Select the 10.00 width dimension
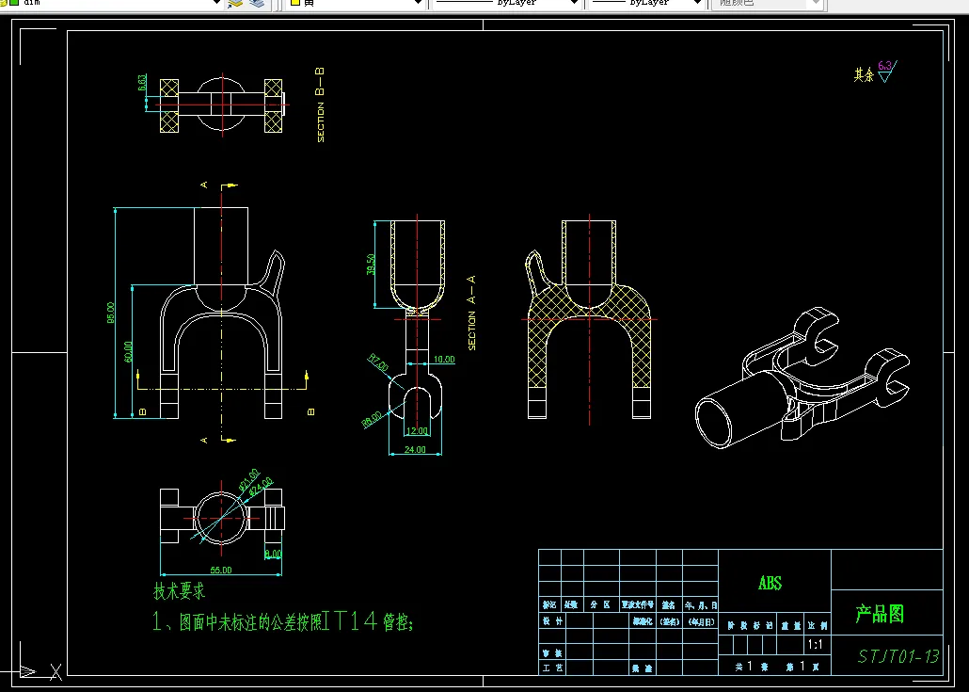 444,360
